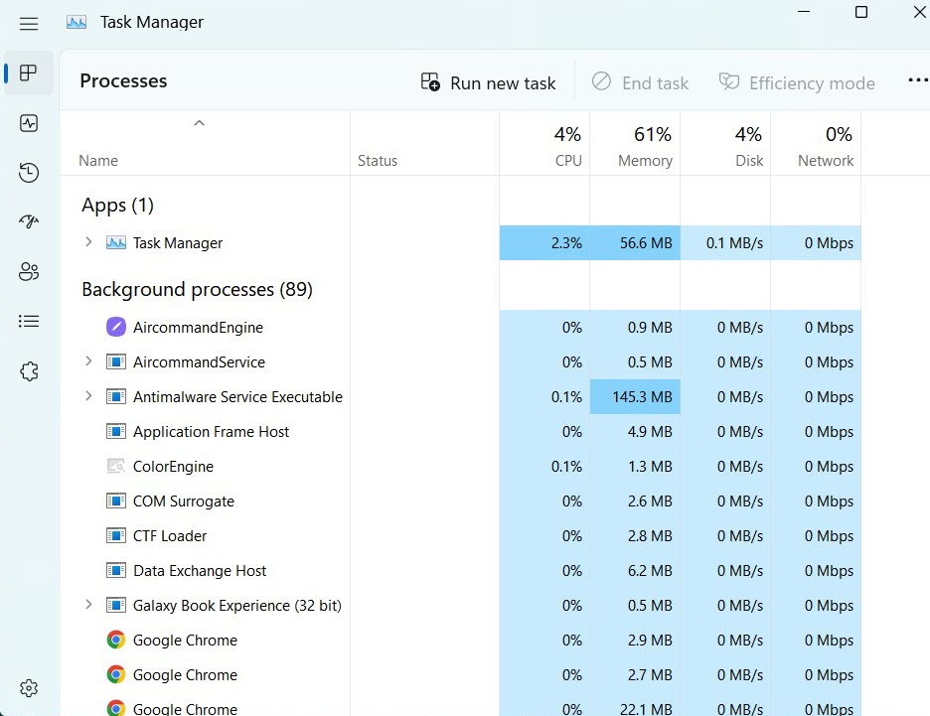Sort by Disk usage column
Screen dimensions: 930x716
(724, 144)
